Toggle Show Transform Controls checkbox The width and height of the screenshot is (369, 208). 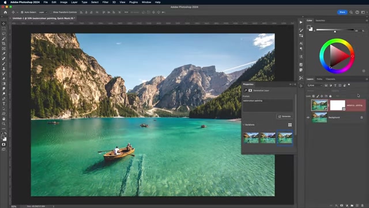[x=51, y=12]
